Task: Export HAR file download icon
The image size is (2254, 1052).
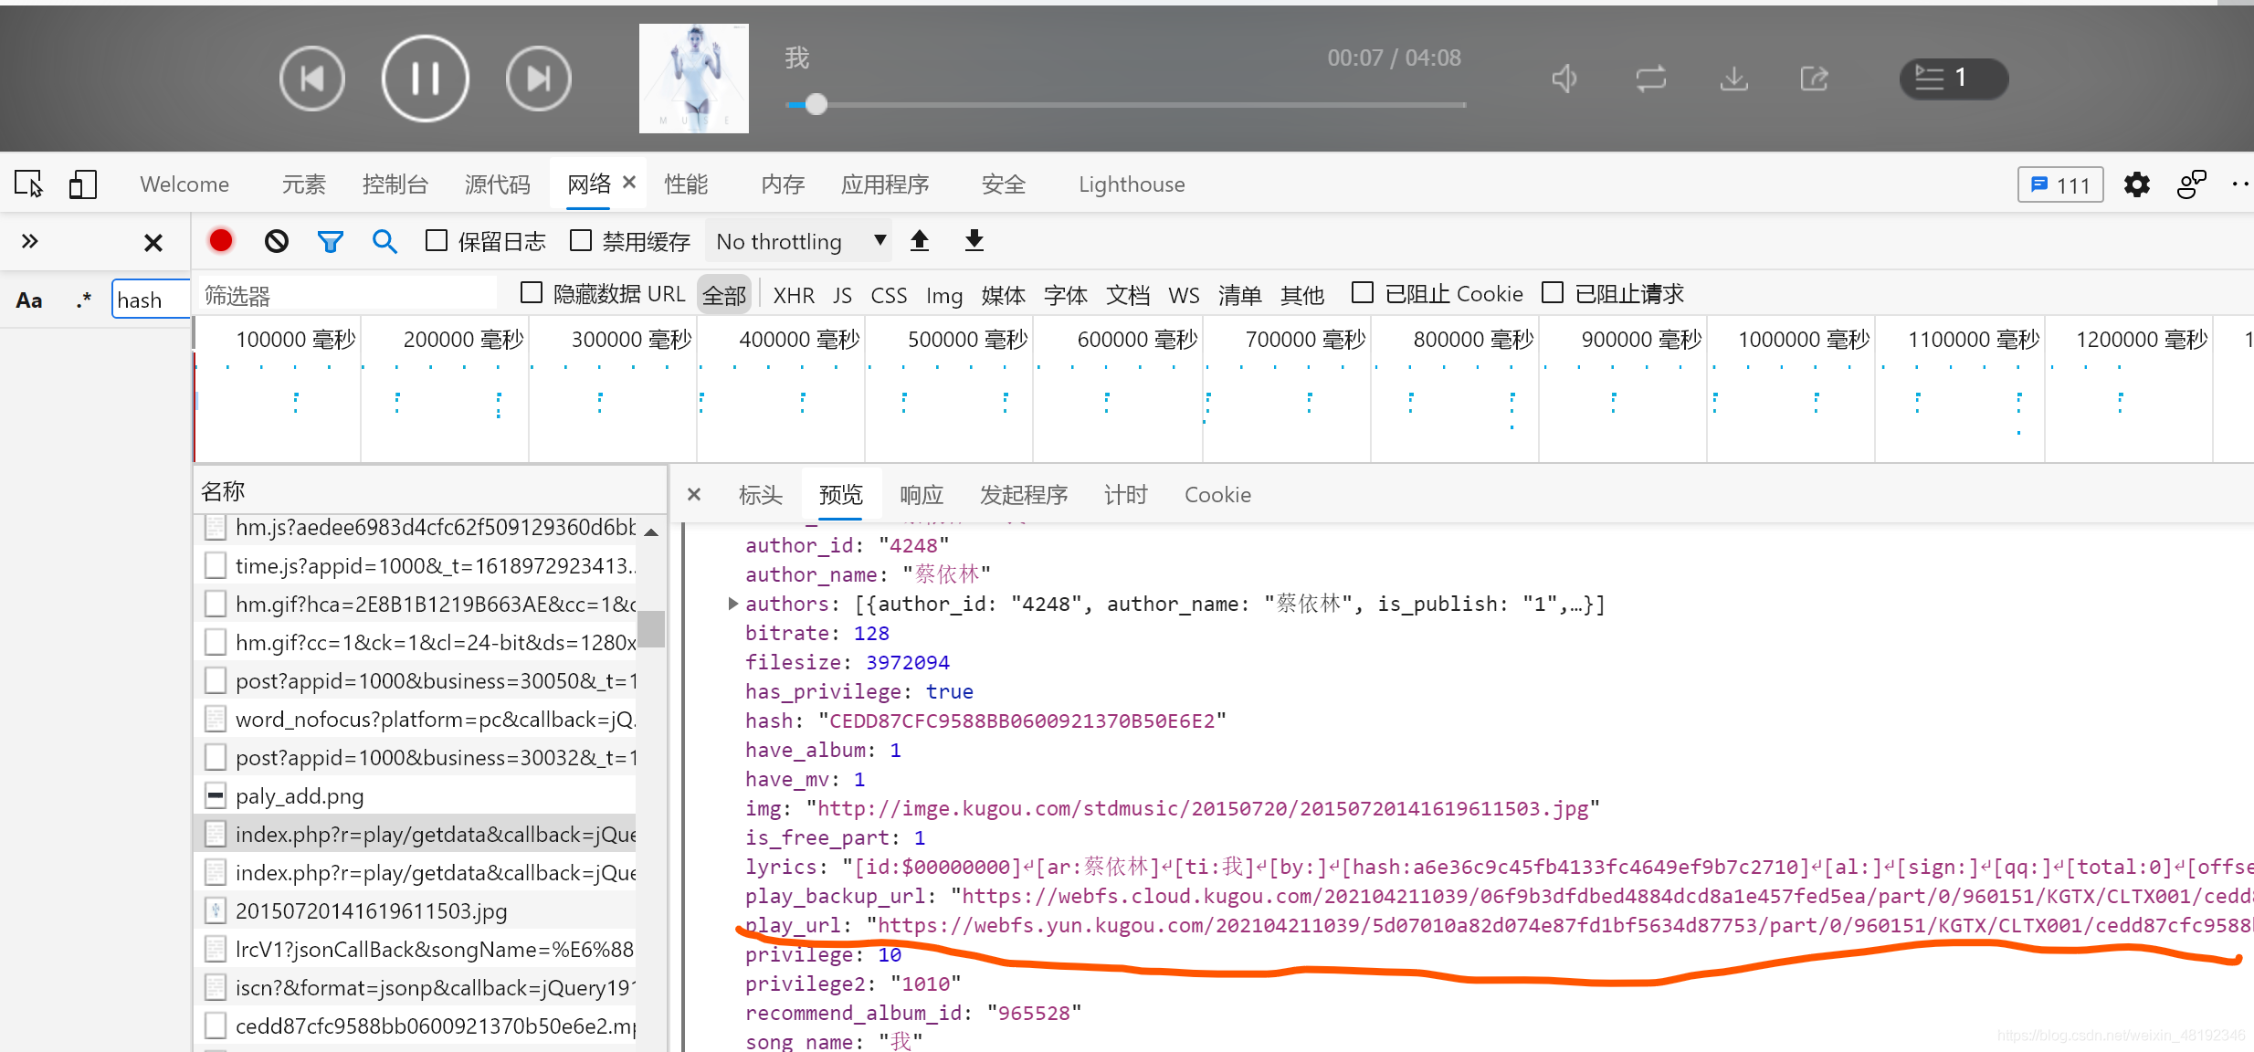Action: pos(974,240)
